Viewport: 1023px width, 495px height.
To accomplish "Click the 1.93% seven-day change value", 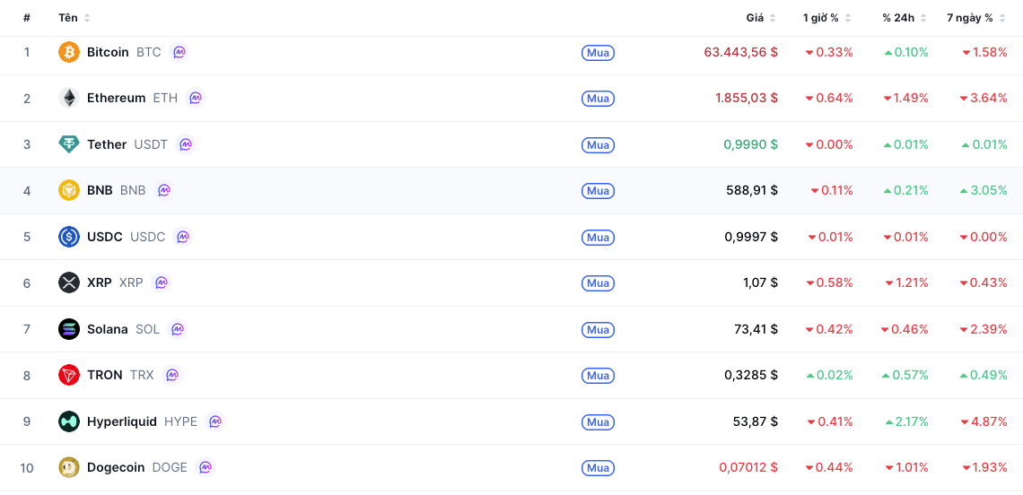I will (x=984, y=467).
